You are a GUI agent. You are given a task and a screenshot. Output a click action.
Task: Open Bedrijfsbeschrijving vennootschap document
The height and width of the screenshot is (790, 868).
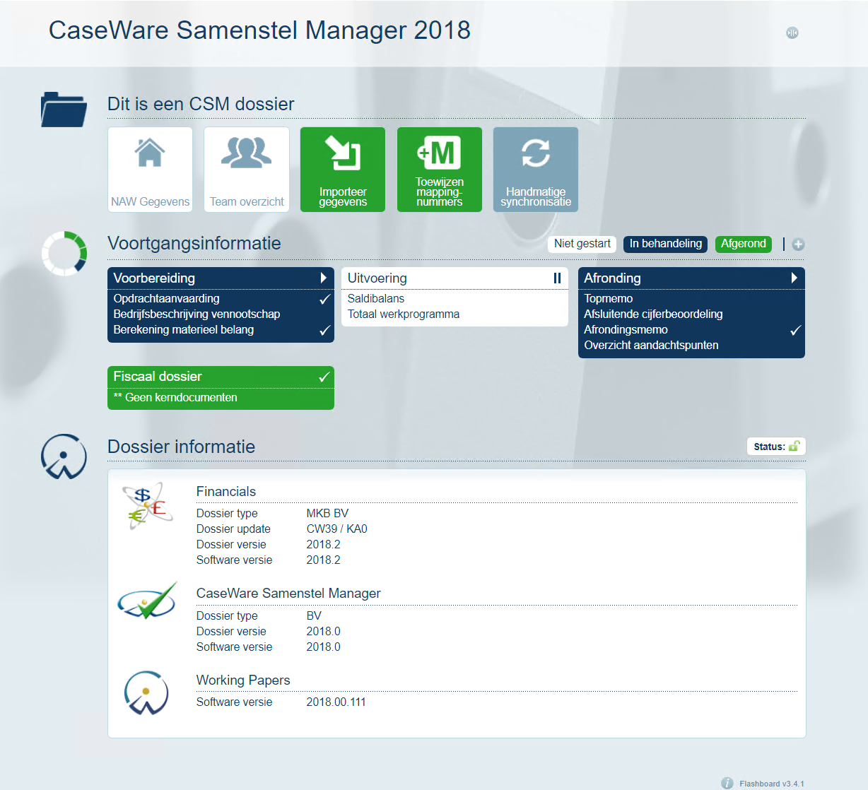[x=197, y=314]
